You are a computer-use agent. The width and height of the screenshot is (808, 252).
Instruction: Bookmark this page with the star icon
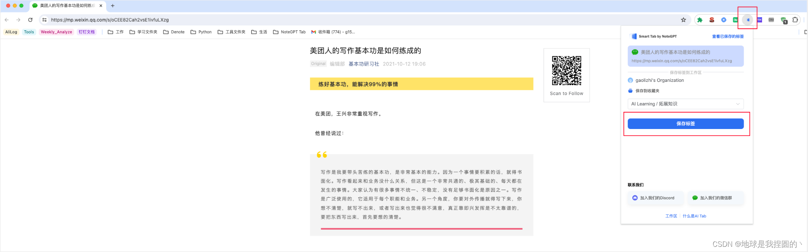[683, 20]
